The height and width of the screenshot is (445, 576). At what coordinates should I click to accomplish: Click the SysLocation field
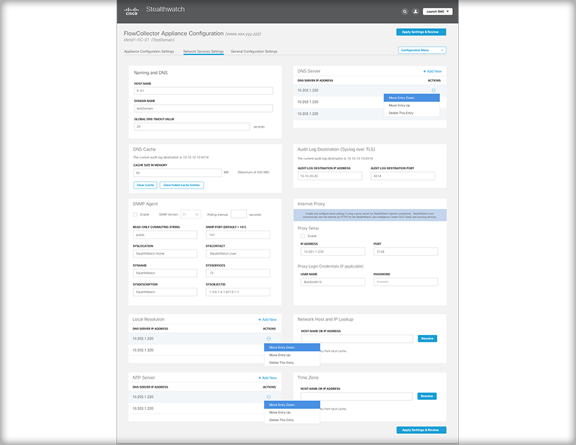(165, 254)
